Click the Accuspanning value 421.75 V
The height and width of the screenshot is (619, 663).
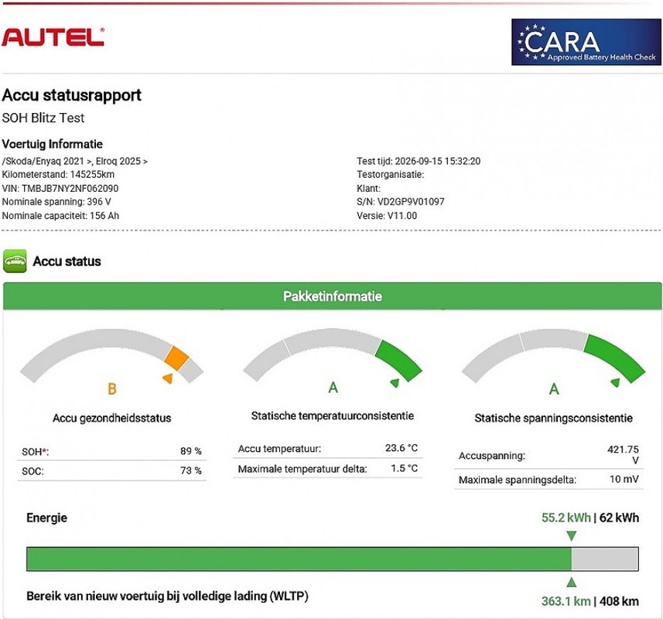pos(623,454)
